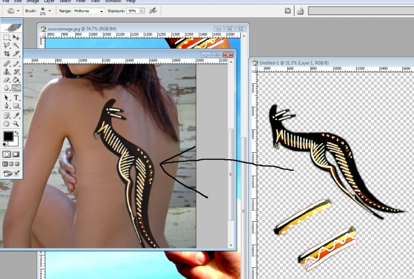Image resolution: width=414 pixels, height=279 pixels.
Task: Select the Eyedropper tool
Action: click(x=16, y=115)
